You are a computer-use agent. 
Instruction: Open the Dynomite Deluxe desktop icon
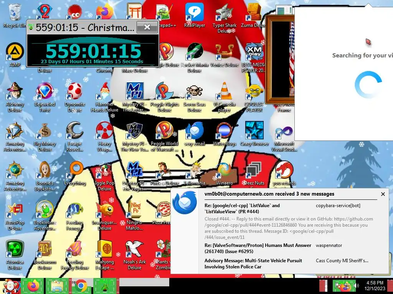point(75,96)
